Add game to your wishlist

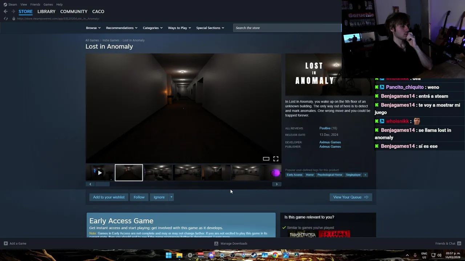pos(109,197)
